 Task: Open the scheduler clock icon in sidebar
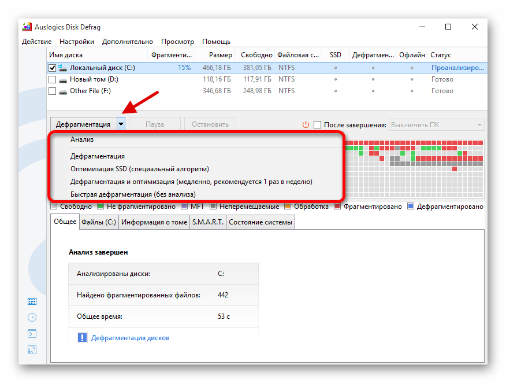coord(32,318)
